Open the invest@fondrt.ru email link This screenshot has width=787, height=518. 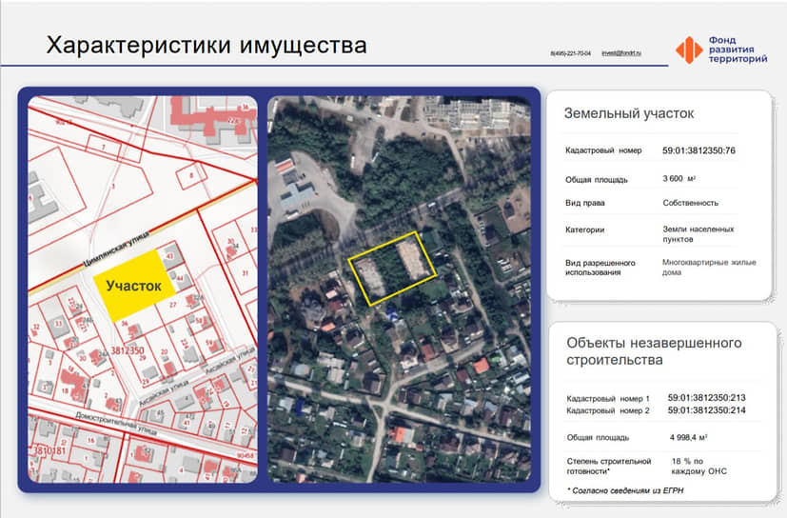621,53
